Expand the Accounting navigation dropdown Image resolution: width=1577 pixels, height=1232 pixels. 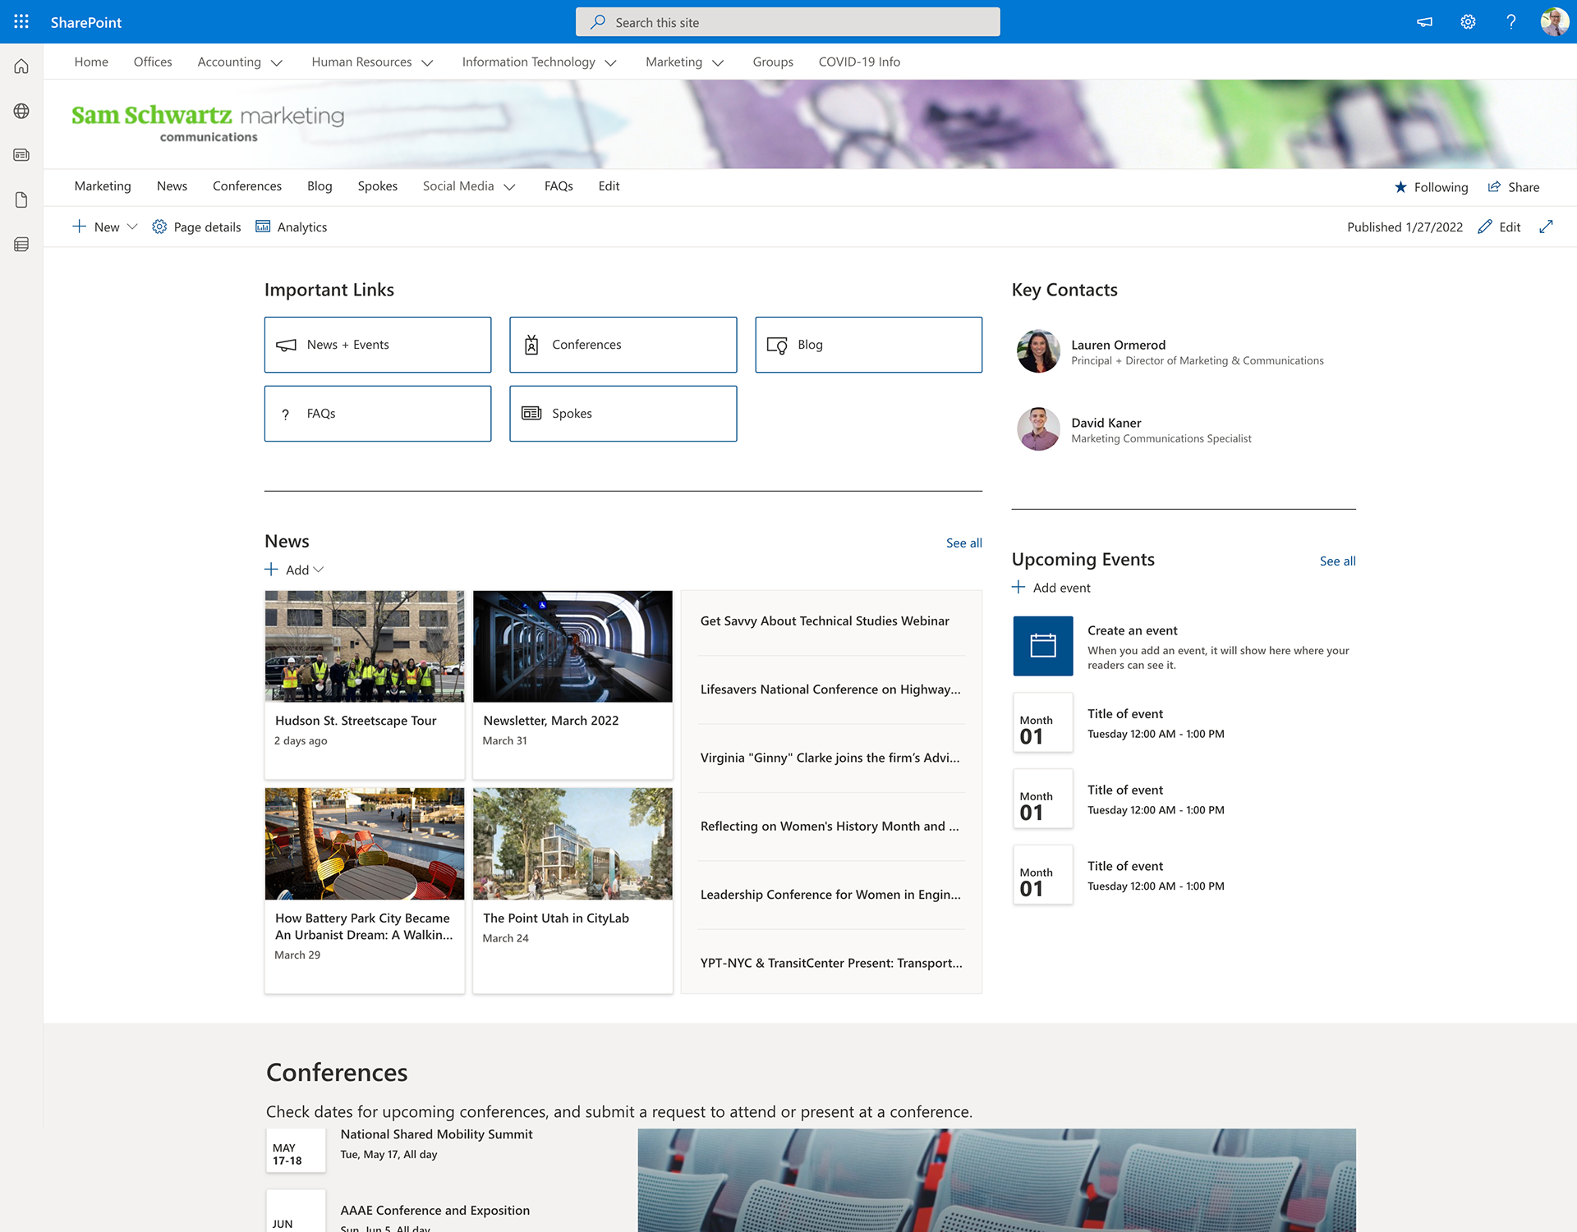[x=277, y=62]
